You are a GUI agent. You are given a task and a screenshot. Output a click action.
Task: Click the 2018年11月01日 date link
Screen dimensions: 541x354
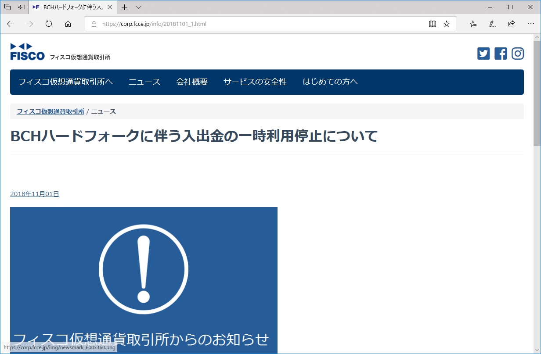coord(34,193)
